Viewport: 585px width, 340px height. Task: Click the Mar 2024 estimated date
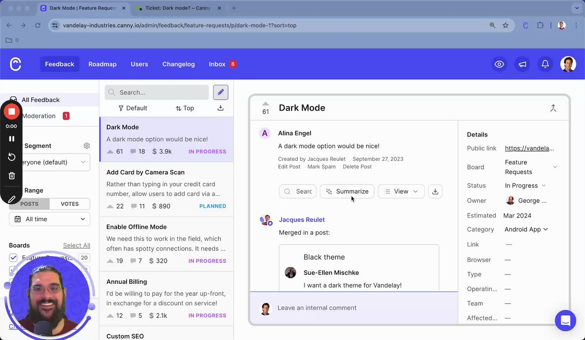(517, 216)
